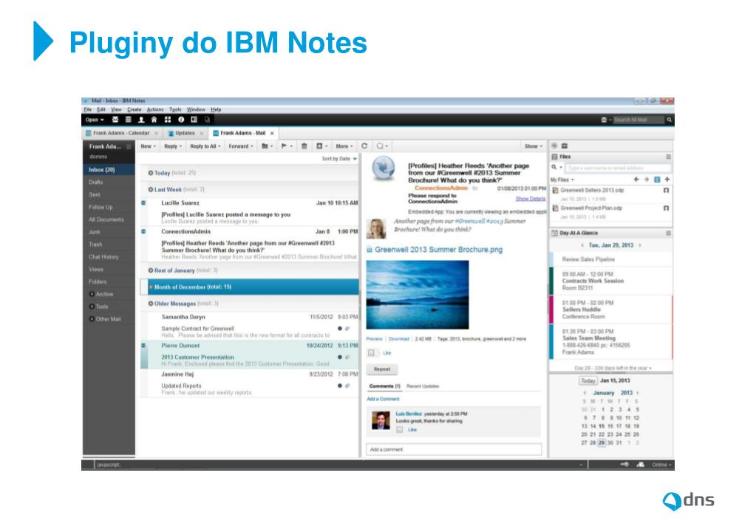The width and height of the screenshot is (756, 523).
Task: Switch to Recent Updates tab under comments
Action: 423,386
